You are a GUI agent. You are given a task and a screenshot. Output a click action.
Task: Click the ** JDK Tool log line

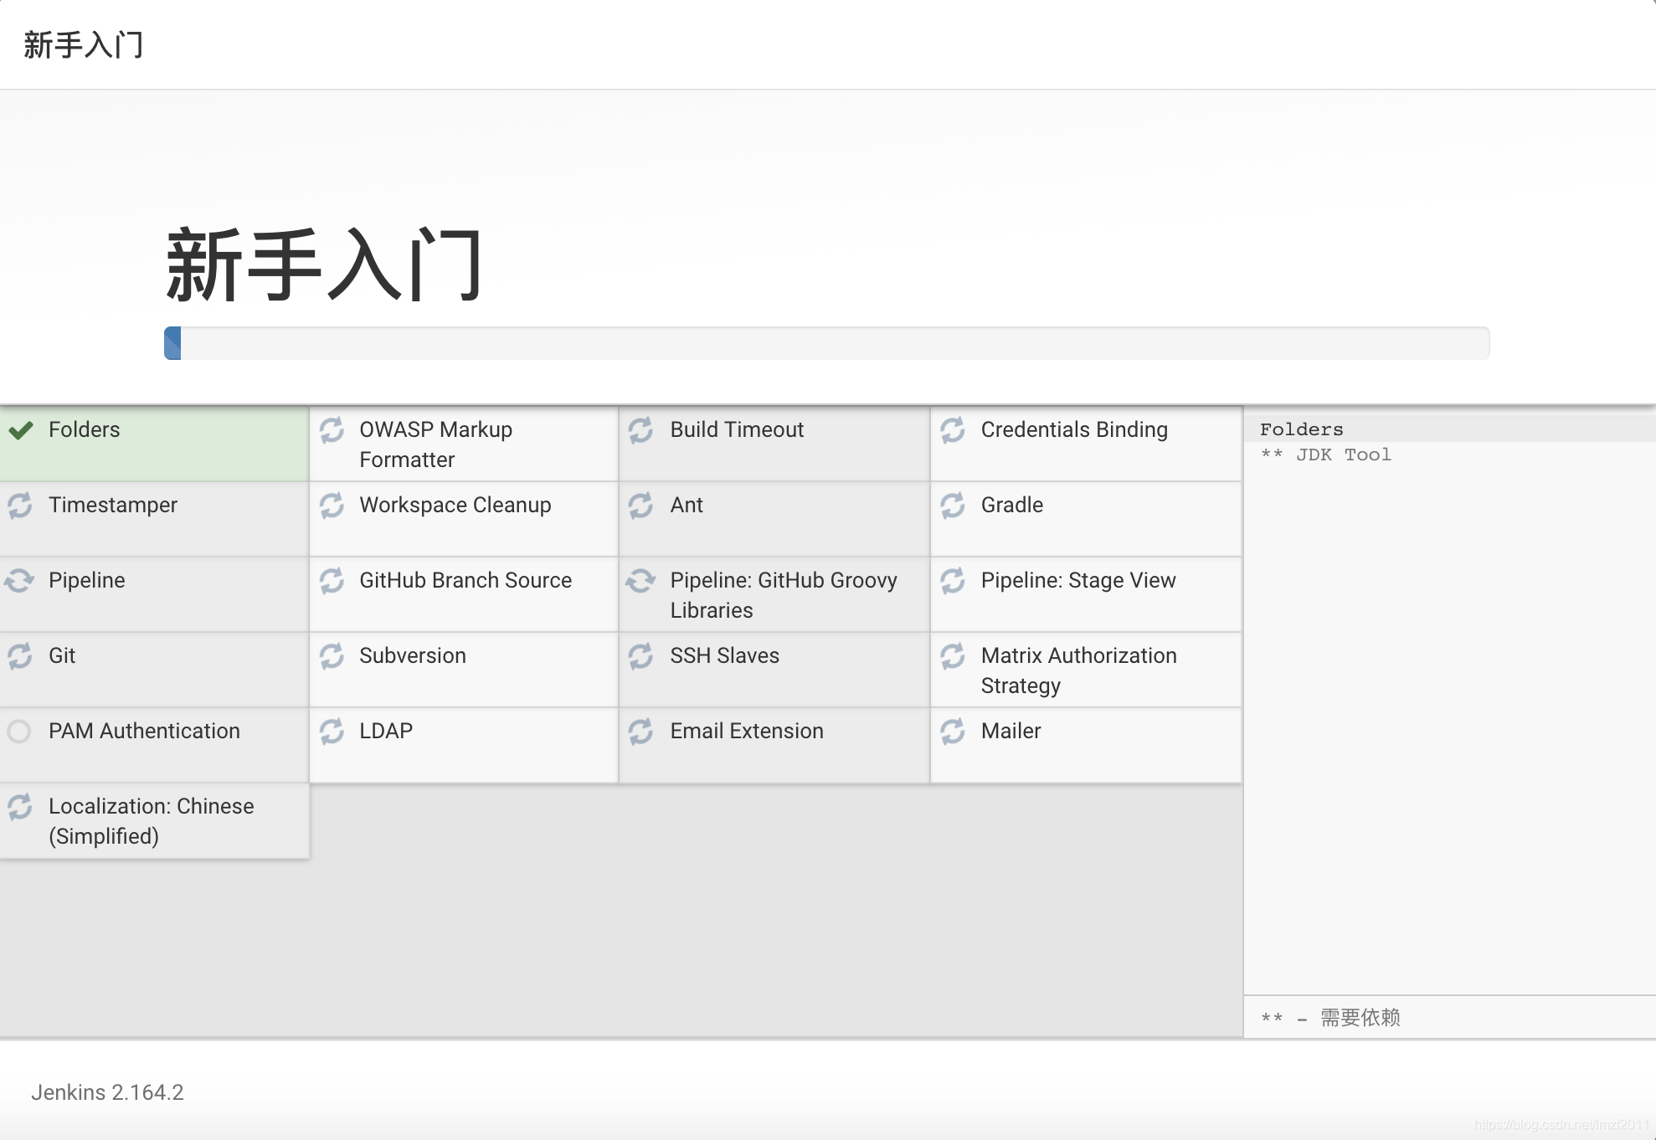[1326, 454]
